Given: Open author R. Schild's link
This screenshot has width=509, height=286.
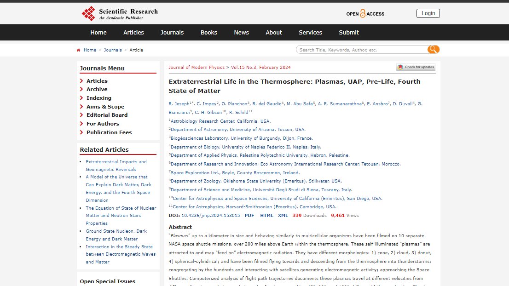Looking at the screenshot, I should click(238, 113).
